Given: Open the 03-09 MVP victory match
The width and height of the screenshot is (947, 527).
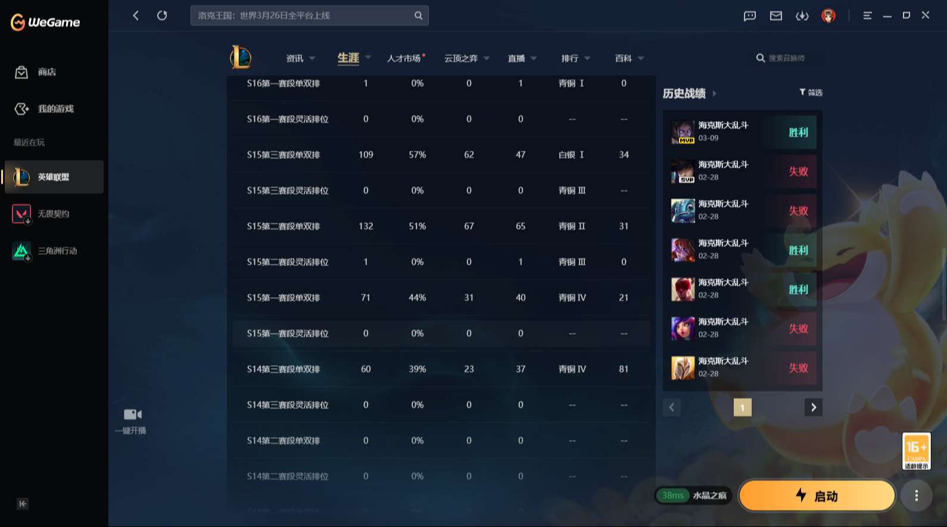Looking at the screenshot, I should click(742, 132).
